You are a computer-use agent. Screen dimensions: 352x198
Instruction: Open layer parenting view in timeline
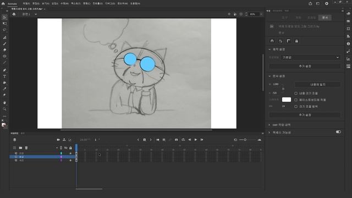64,140
